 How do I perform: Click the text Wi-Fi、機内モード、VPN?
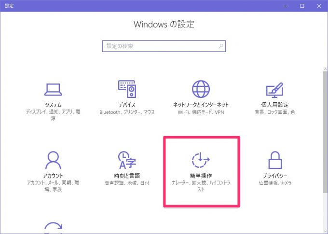(201, 112)
